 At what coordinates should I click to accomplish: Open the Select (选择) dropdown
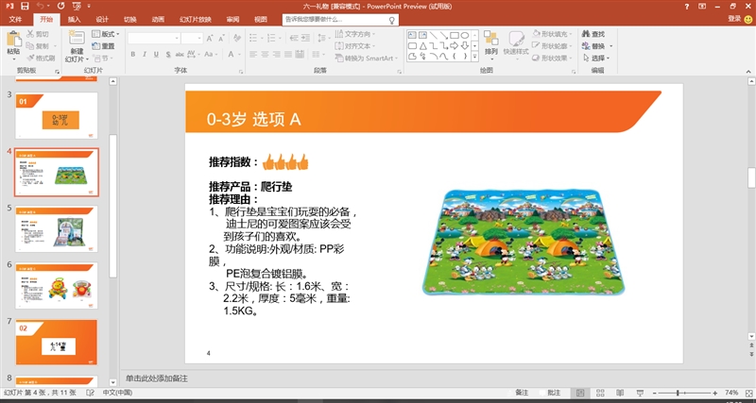(x=596, y=59)
